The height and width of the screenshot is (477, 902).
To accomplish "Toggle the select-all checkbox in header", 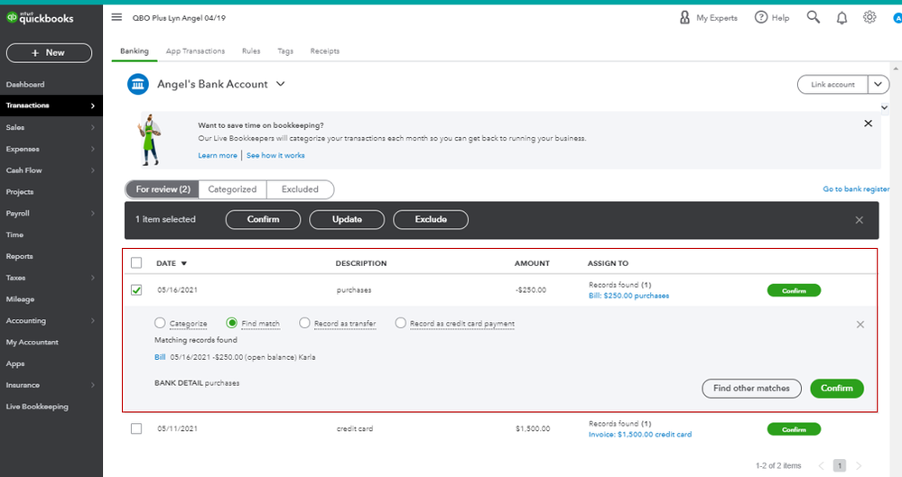I will 136,262.
